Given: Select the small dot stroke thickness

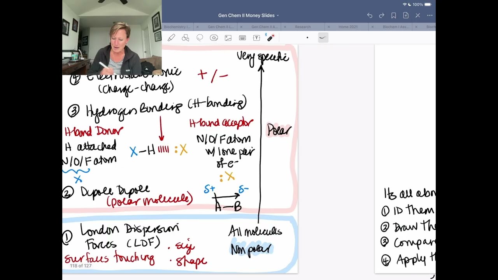Looking at the screenshot, I should point(307,38).
